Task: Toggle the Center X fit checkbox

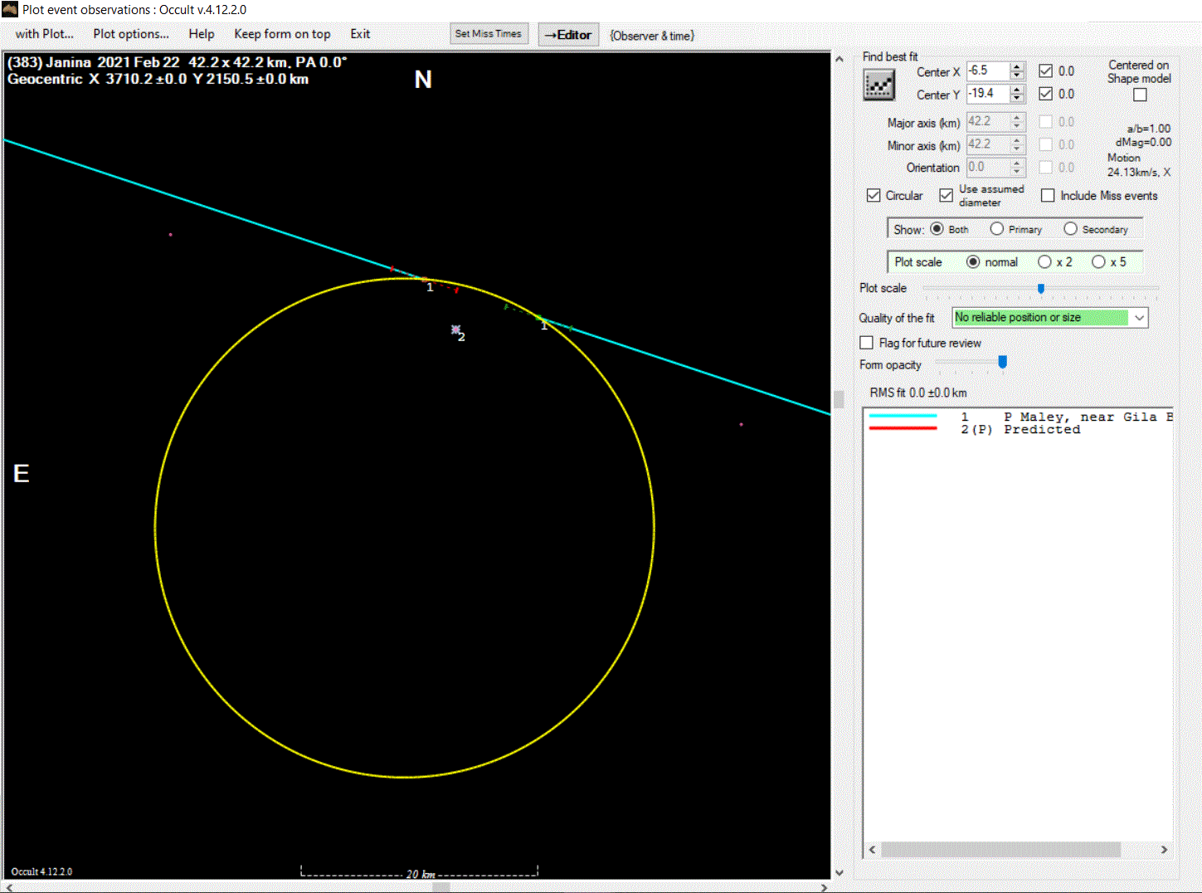Action: (1045, 71)
